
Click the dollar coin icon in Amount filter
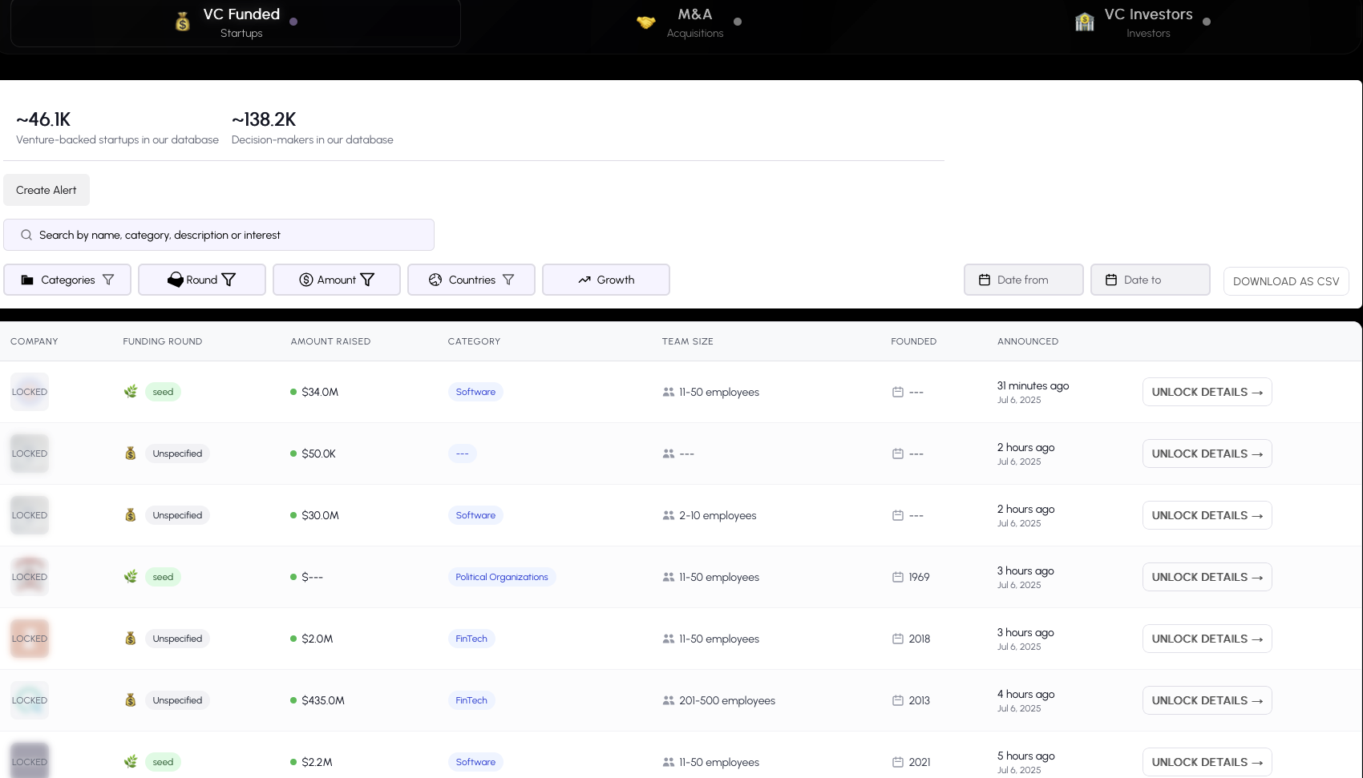306,280
